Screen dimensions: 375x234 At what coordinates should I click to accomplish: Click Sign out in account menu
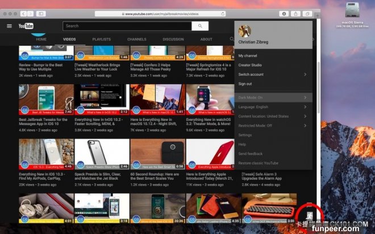click(x=245, y=83)
